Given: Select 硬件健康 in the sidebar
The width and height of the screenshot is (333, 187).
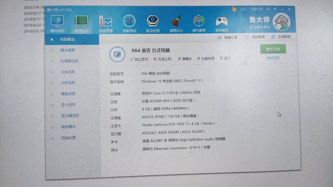Looking at the screenshot, I should (68, 50).
